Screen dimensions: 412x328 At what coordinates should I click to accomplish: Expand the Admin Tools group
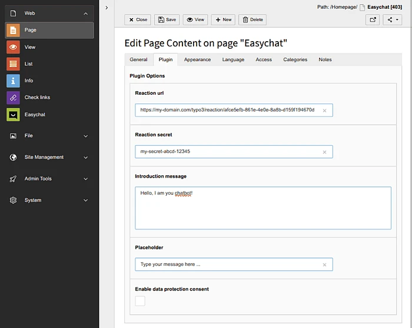pos(86,179)
